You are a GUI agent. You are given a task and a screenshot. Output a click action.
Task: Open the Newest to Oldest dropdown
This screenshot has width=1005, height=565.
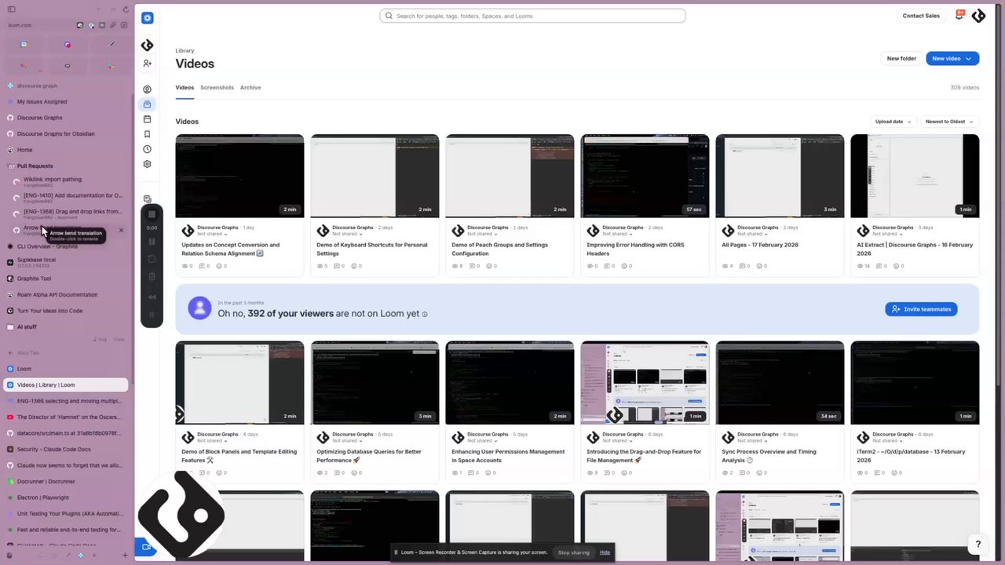click(949, 122)
